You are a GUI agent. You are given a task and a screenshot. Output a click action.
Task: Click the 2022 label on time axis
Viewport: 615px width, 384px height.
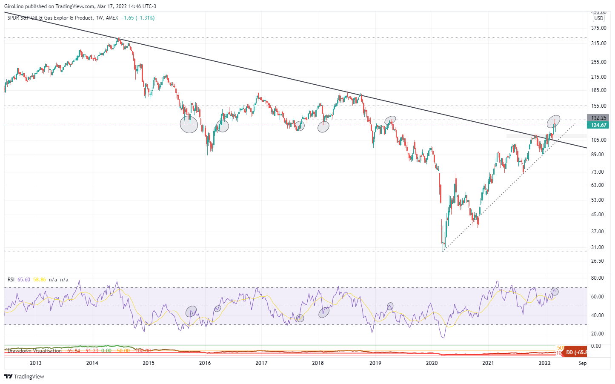click(545, 363)
